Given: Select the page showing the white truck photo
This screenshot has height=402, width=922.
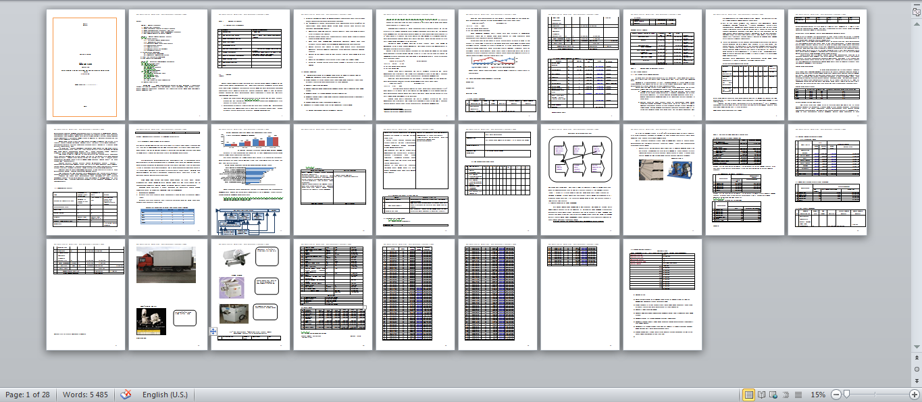Looking at the screenshot, I should (x=168, y=294).
